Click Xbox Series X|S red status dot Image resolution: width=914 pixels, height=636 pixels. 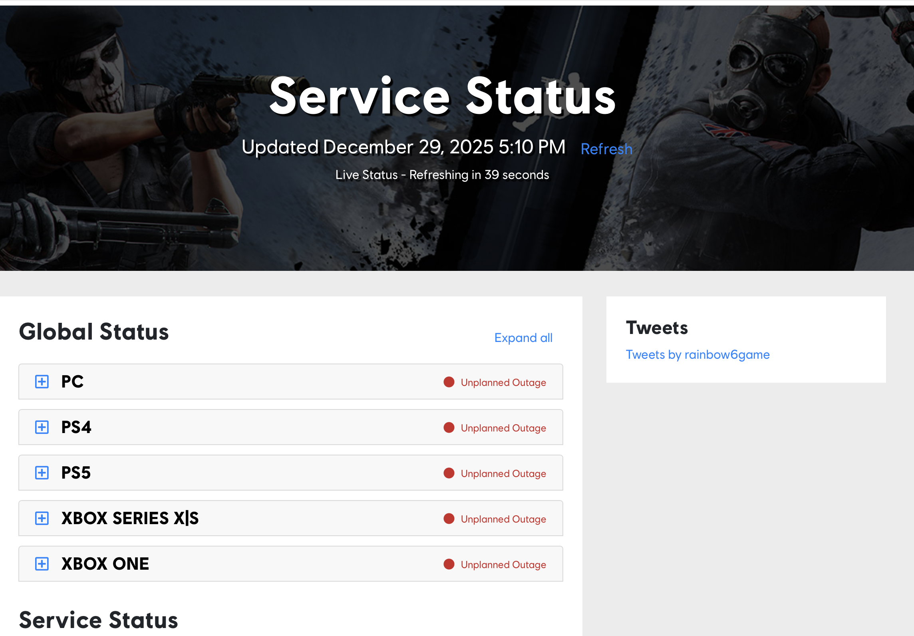point(449,519)
